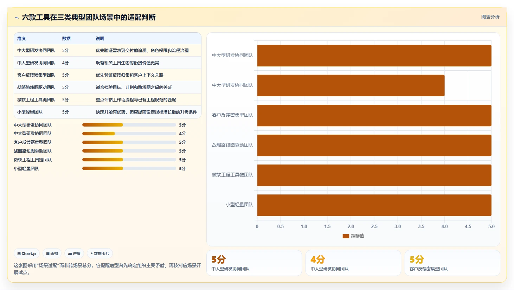Click the 小型轻量团队 bar in the chart
Viewport: 514px width, 290px height.
(x=374, y=205)
